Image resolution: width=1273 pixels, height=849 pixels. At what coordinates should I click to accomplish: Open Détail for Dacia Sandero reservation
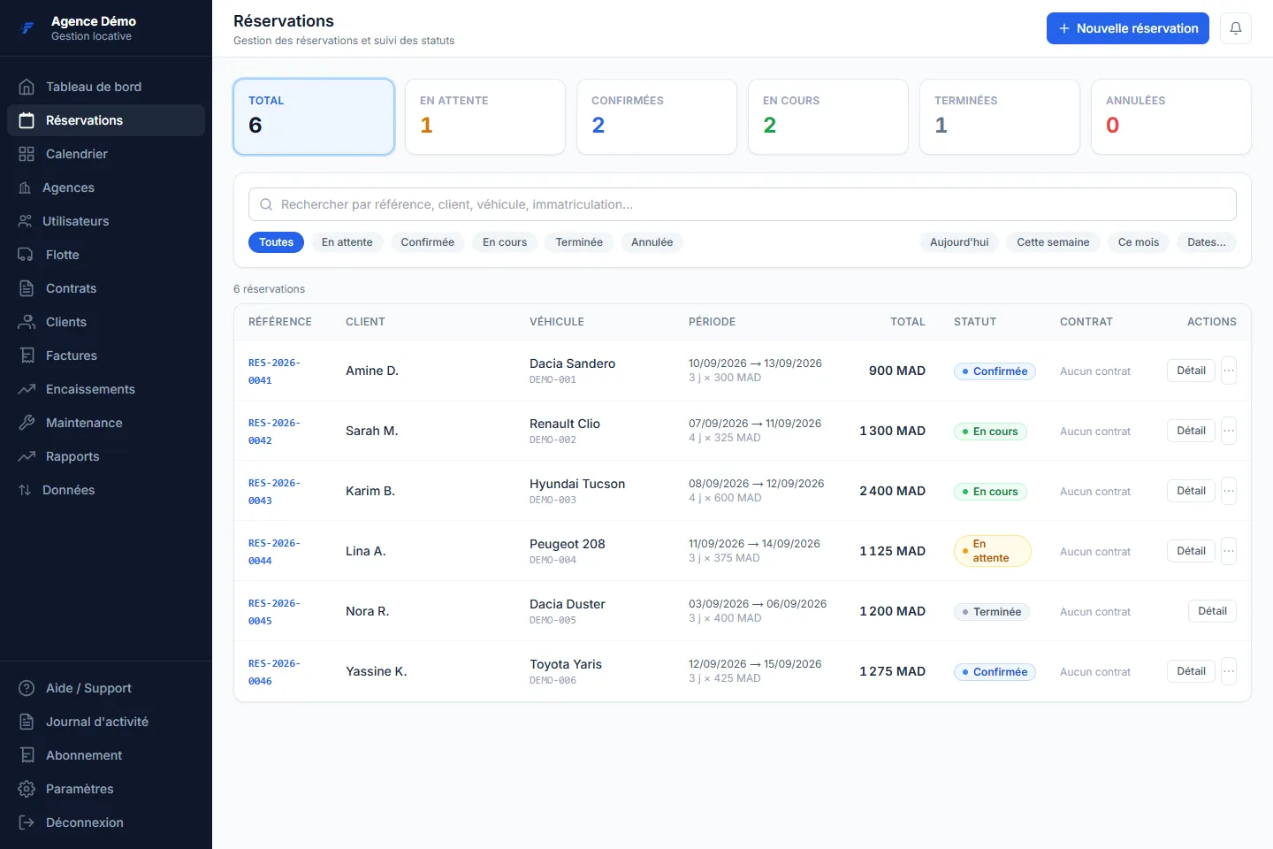click(x=1191, y=371)
